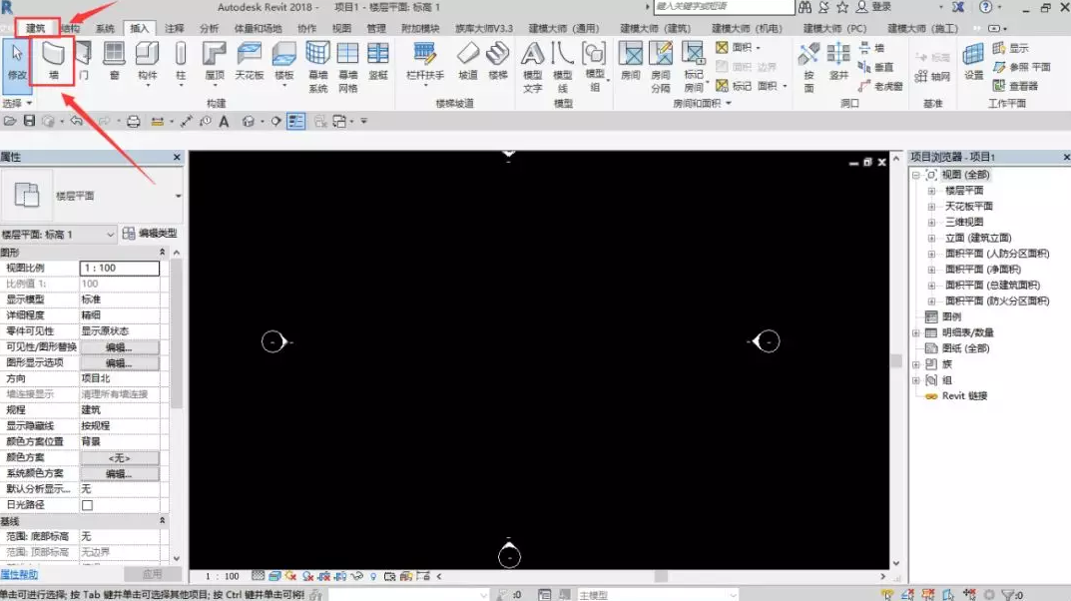The image size is (1071, 601).
Task: Click the 编辑类型 edit type button
Action: click(151, 234)
